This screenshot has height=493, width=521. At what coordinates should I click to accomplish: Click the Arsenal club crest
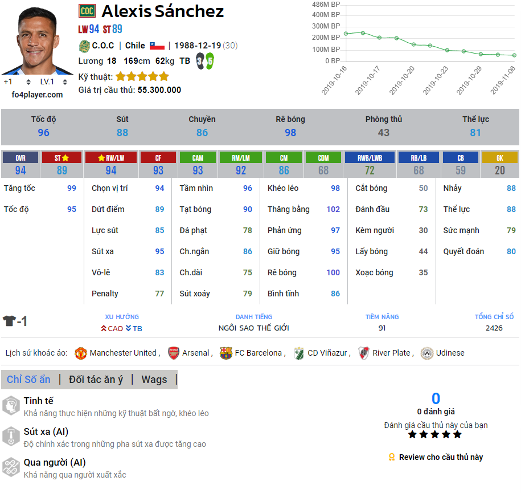tap(173, 353)
